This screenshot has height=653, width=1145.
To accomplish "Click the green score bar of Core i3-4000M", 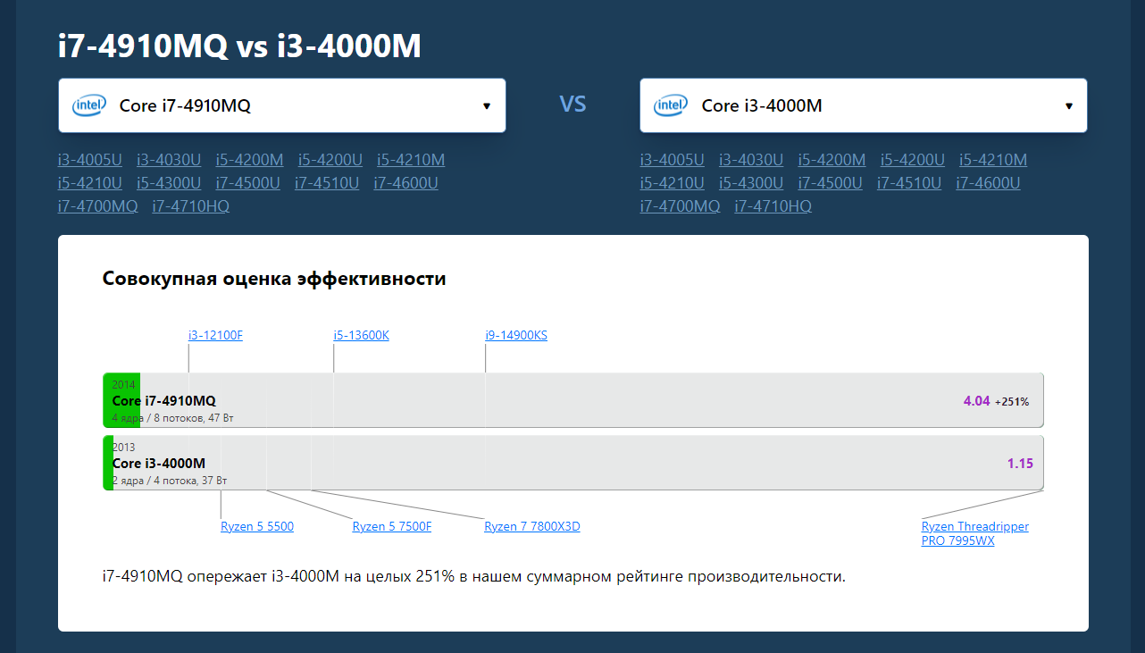I will click(108, 463).
